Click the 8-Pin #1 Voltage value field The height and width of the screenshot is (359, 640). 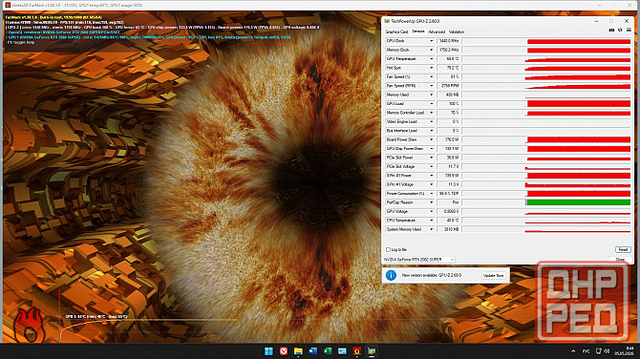pos(448,184)
